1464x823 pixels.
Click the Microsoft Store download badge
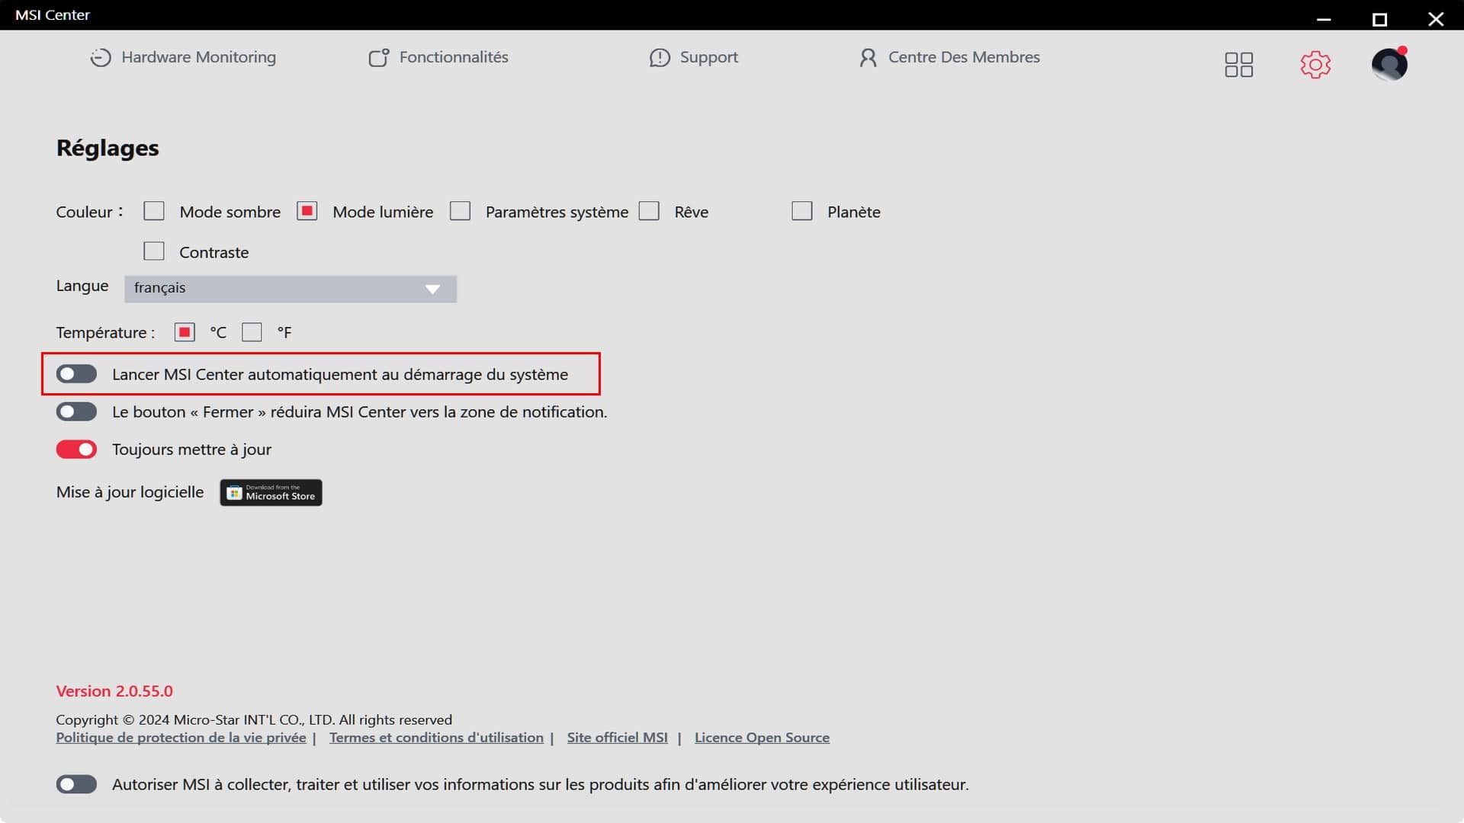271,493
